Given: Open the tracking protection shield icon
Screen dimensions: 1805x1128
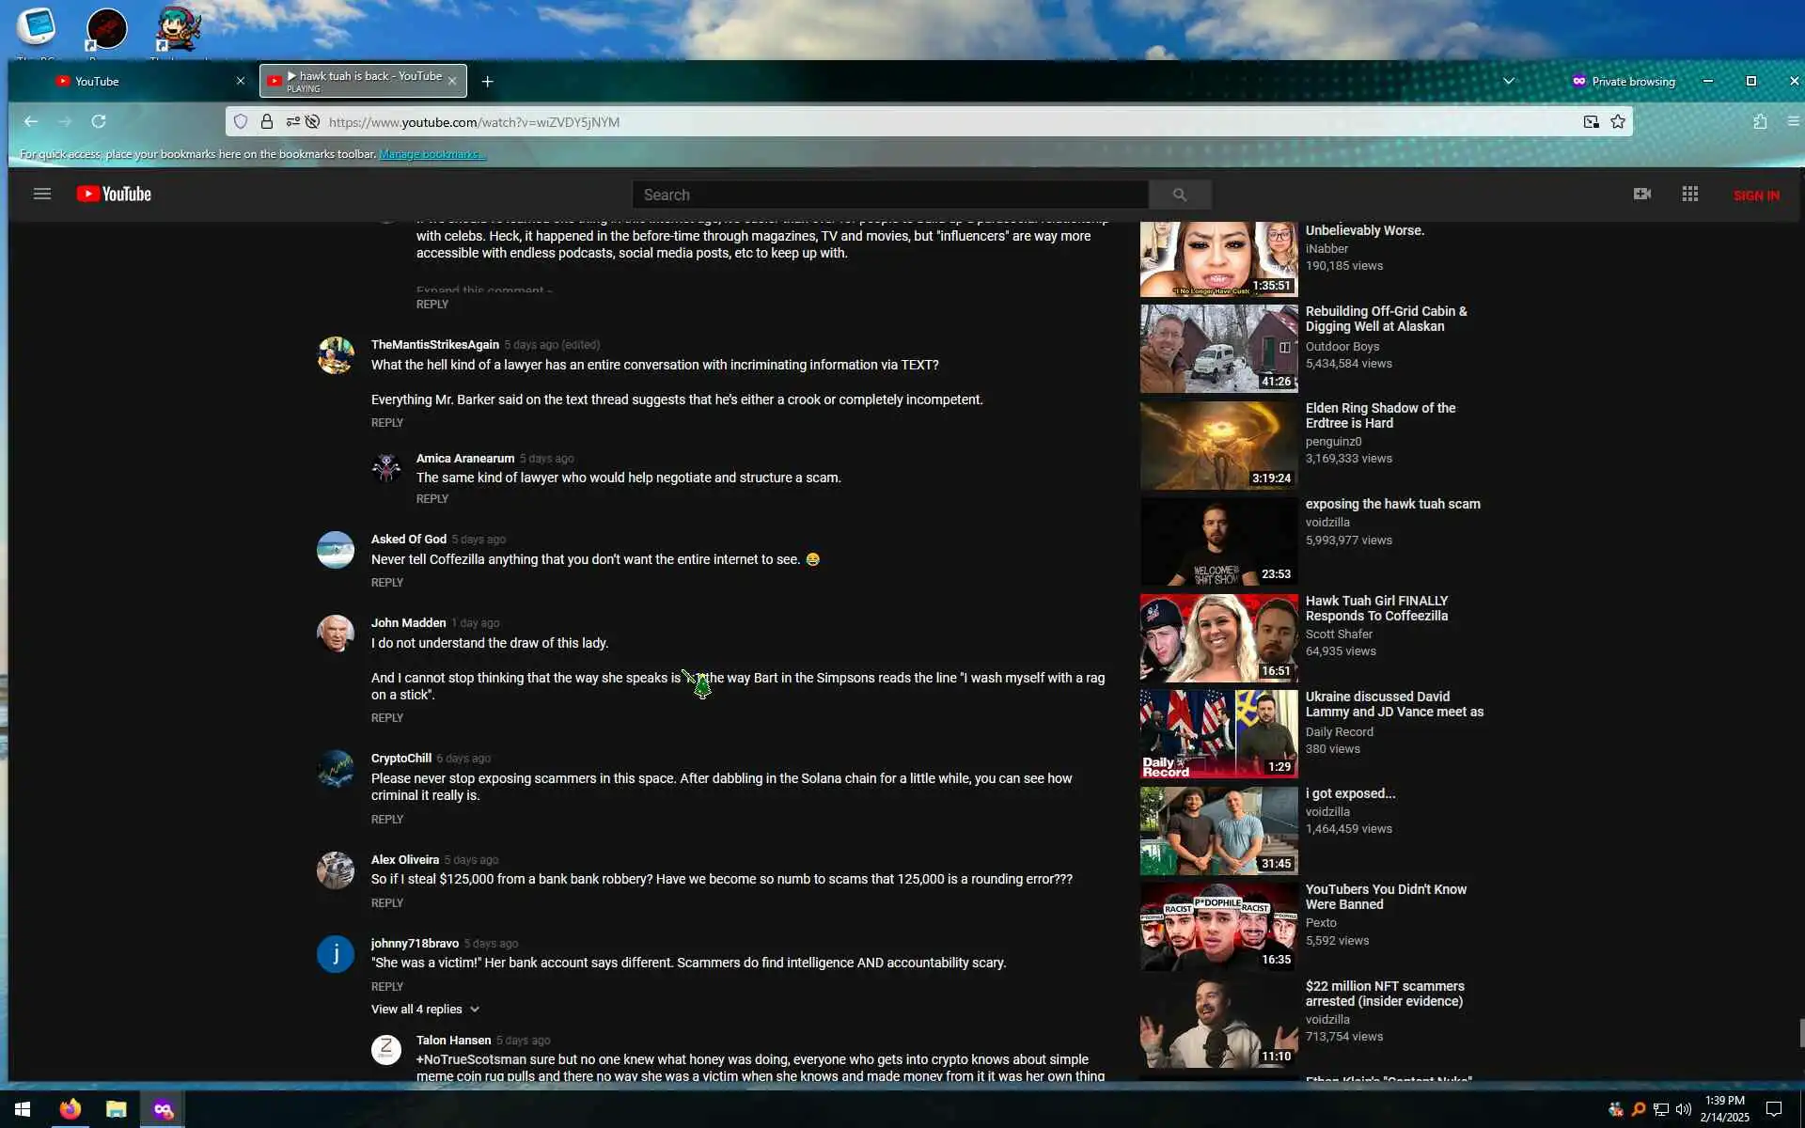Looking at the screenshot, I should pos(241,122).
